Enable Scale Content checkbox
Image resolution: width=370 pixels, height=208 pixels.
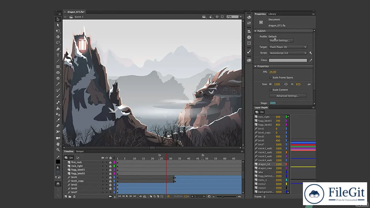coord(271,90)
